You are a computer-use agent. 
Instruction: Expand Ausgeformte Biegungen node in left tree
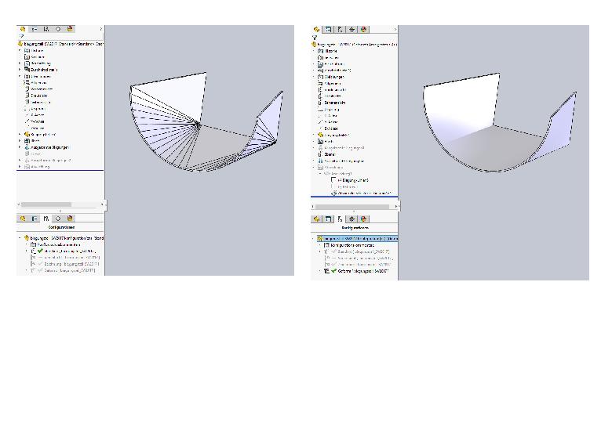pos(20,147)
